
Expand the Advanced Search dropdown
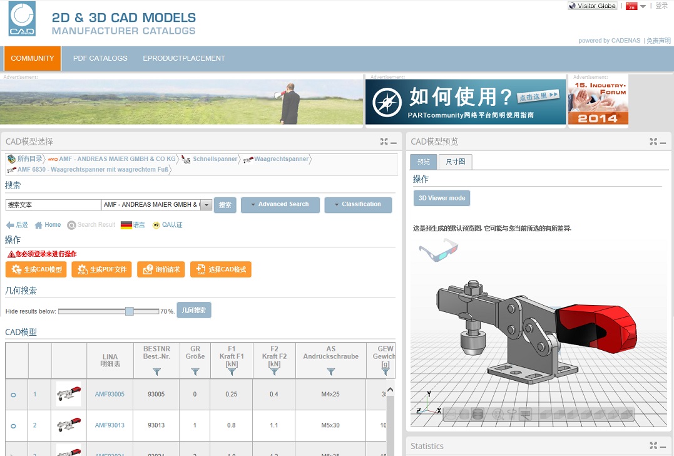[x=280, y=205]
